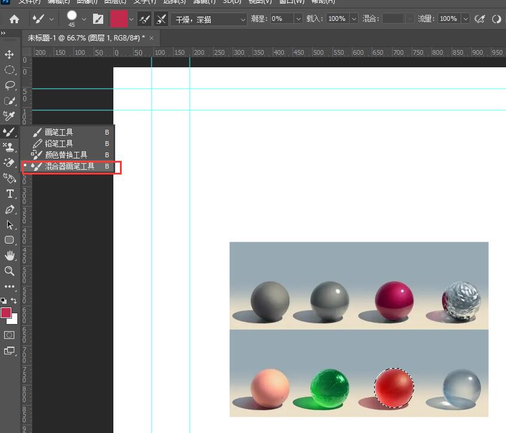Image resolution: width=506 pixels, height=433 pixels.
Task: Open the brush preset picker arrow
Action: [x=84, y=20]
